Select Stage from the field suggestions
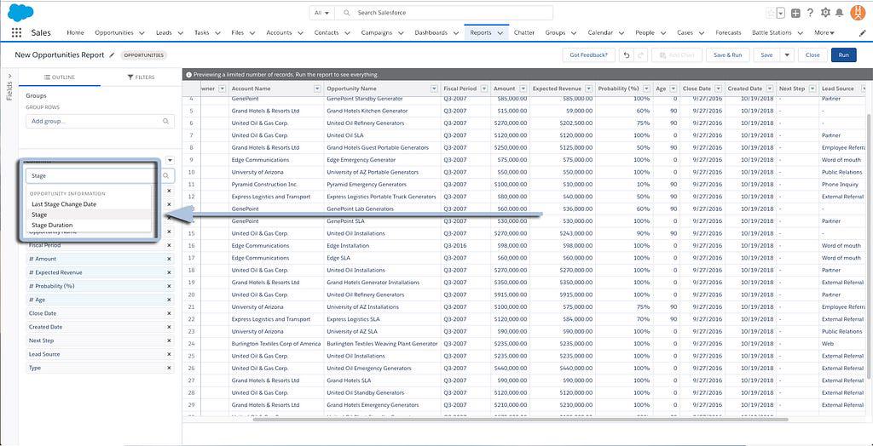 (39, 214)
